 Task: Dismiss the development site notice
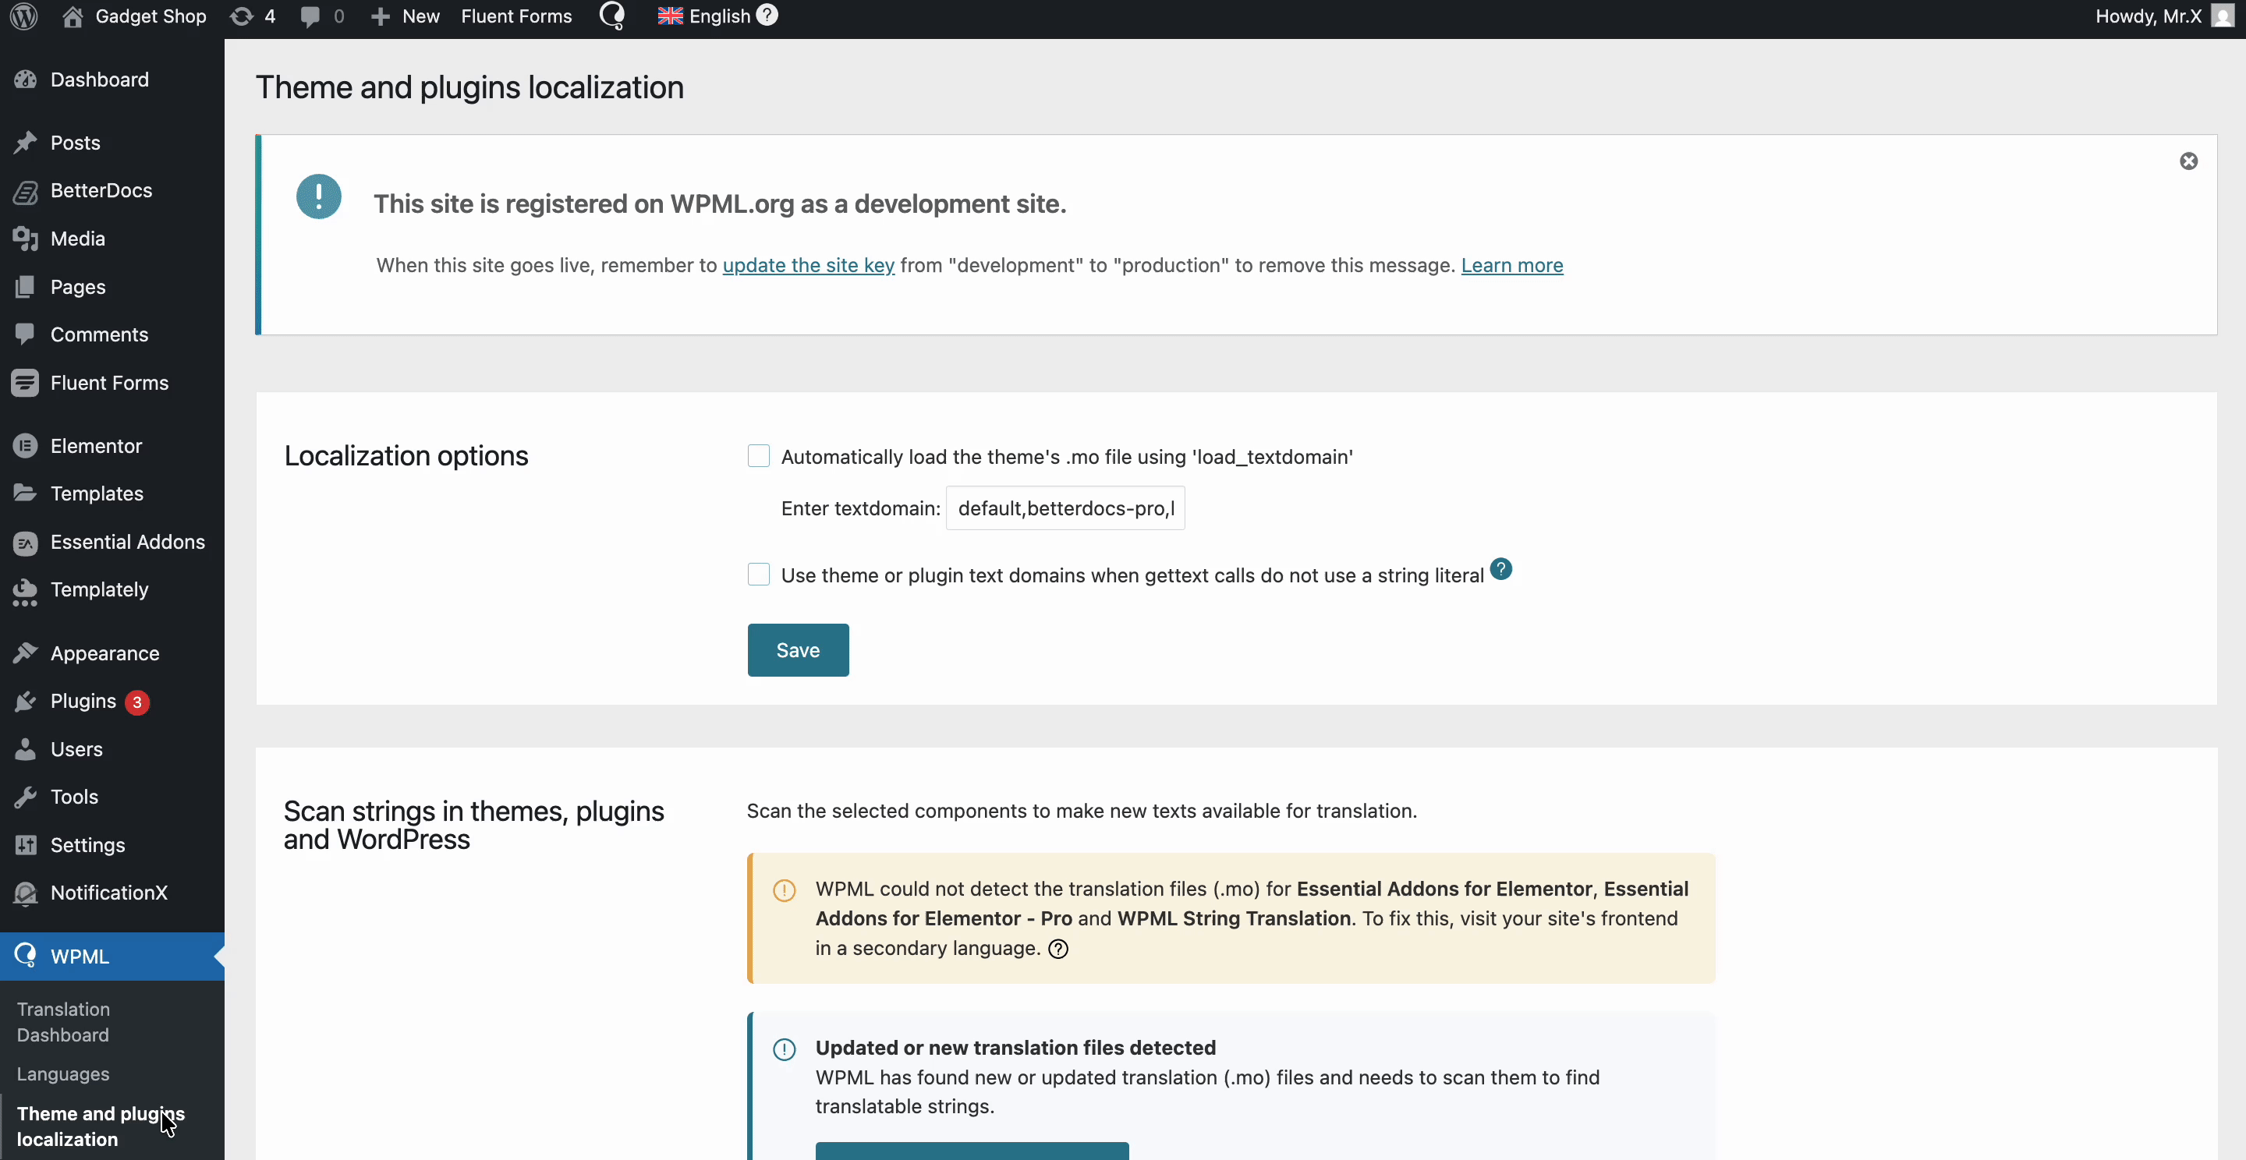pos(2189,161)
